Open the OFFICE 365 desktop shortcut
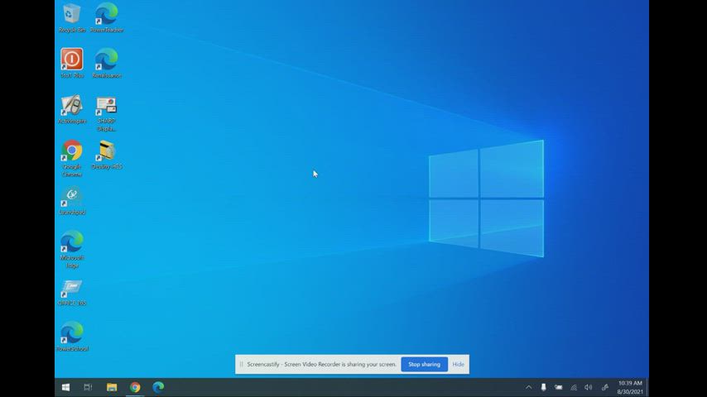This screenshot has width=707, height=397. point(72,293)
